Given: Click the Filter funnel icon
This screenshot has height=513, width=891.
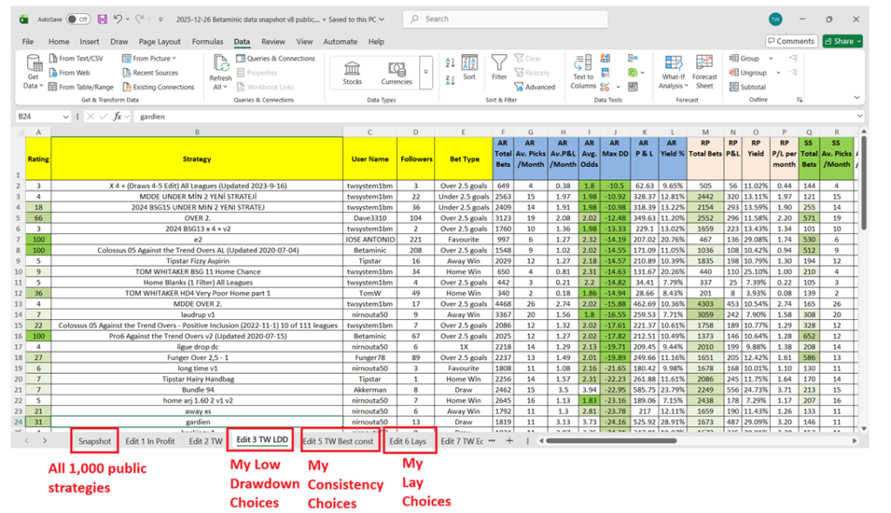Looking at the screenshot, I should pyautogui.click(x=499, y=63).
